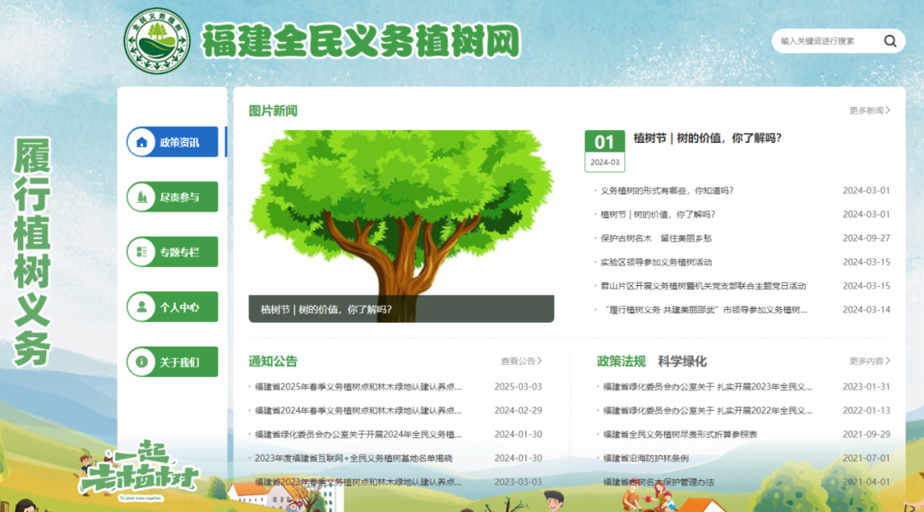Viewport: 924px width, 512px height.
Task: Open policy item 扎实开展2022年全民义务植树
Action: point(708,411)
